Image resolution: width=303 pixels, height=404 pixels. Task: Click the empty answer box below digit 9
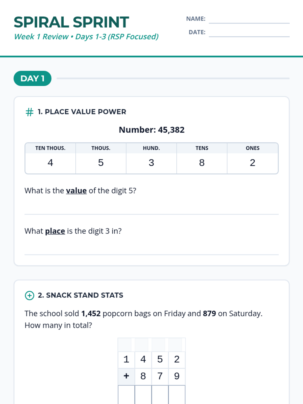tap(177, 394)
